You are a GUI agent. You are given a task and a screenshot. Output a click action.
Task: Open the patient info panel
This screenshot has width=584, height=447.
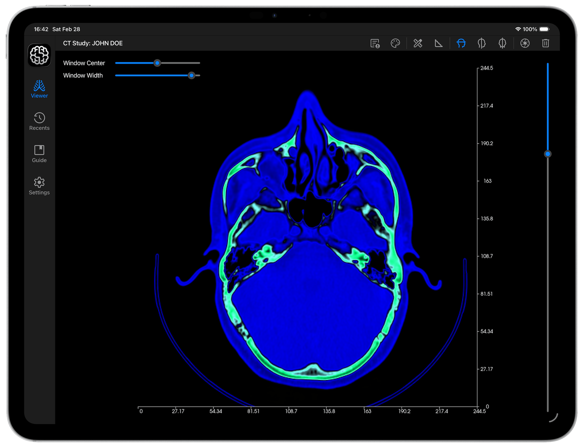tap(375, 43)
